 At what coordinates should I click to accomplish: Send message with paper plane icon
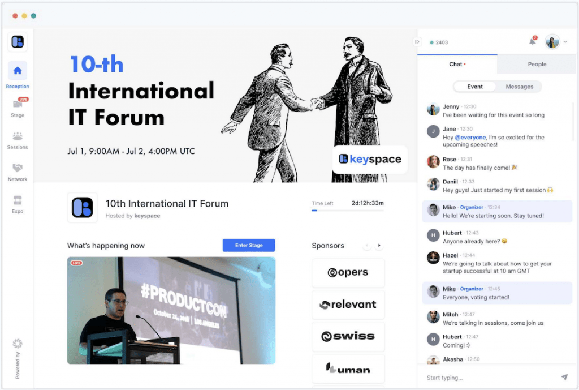point(564,377)
